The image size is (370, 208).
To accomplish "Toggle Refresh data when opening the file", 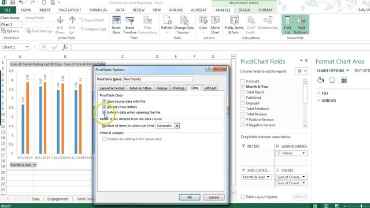I will pyautogui.click(x=104, y=113).
